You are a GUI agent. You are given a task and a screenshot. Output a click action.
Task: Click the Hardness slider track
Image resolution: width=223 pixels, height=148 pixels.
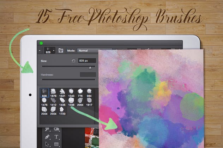tap(68, 79)
